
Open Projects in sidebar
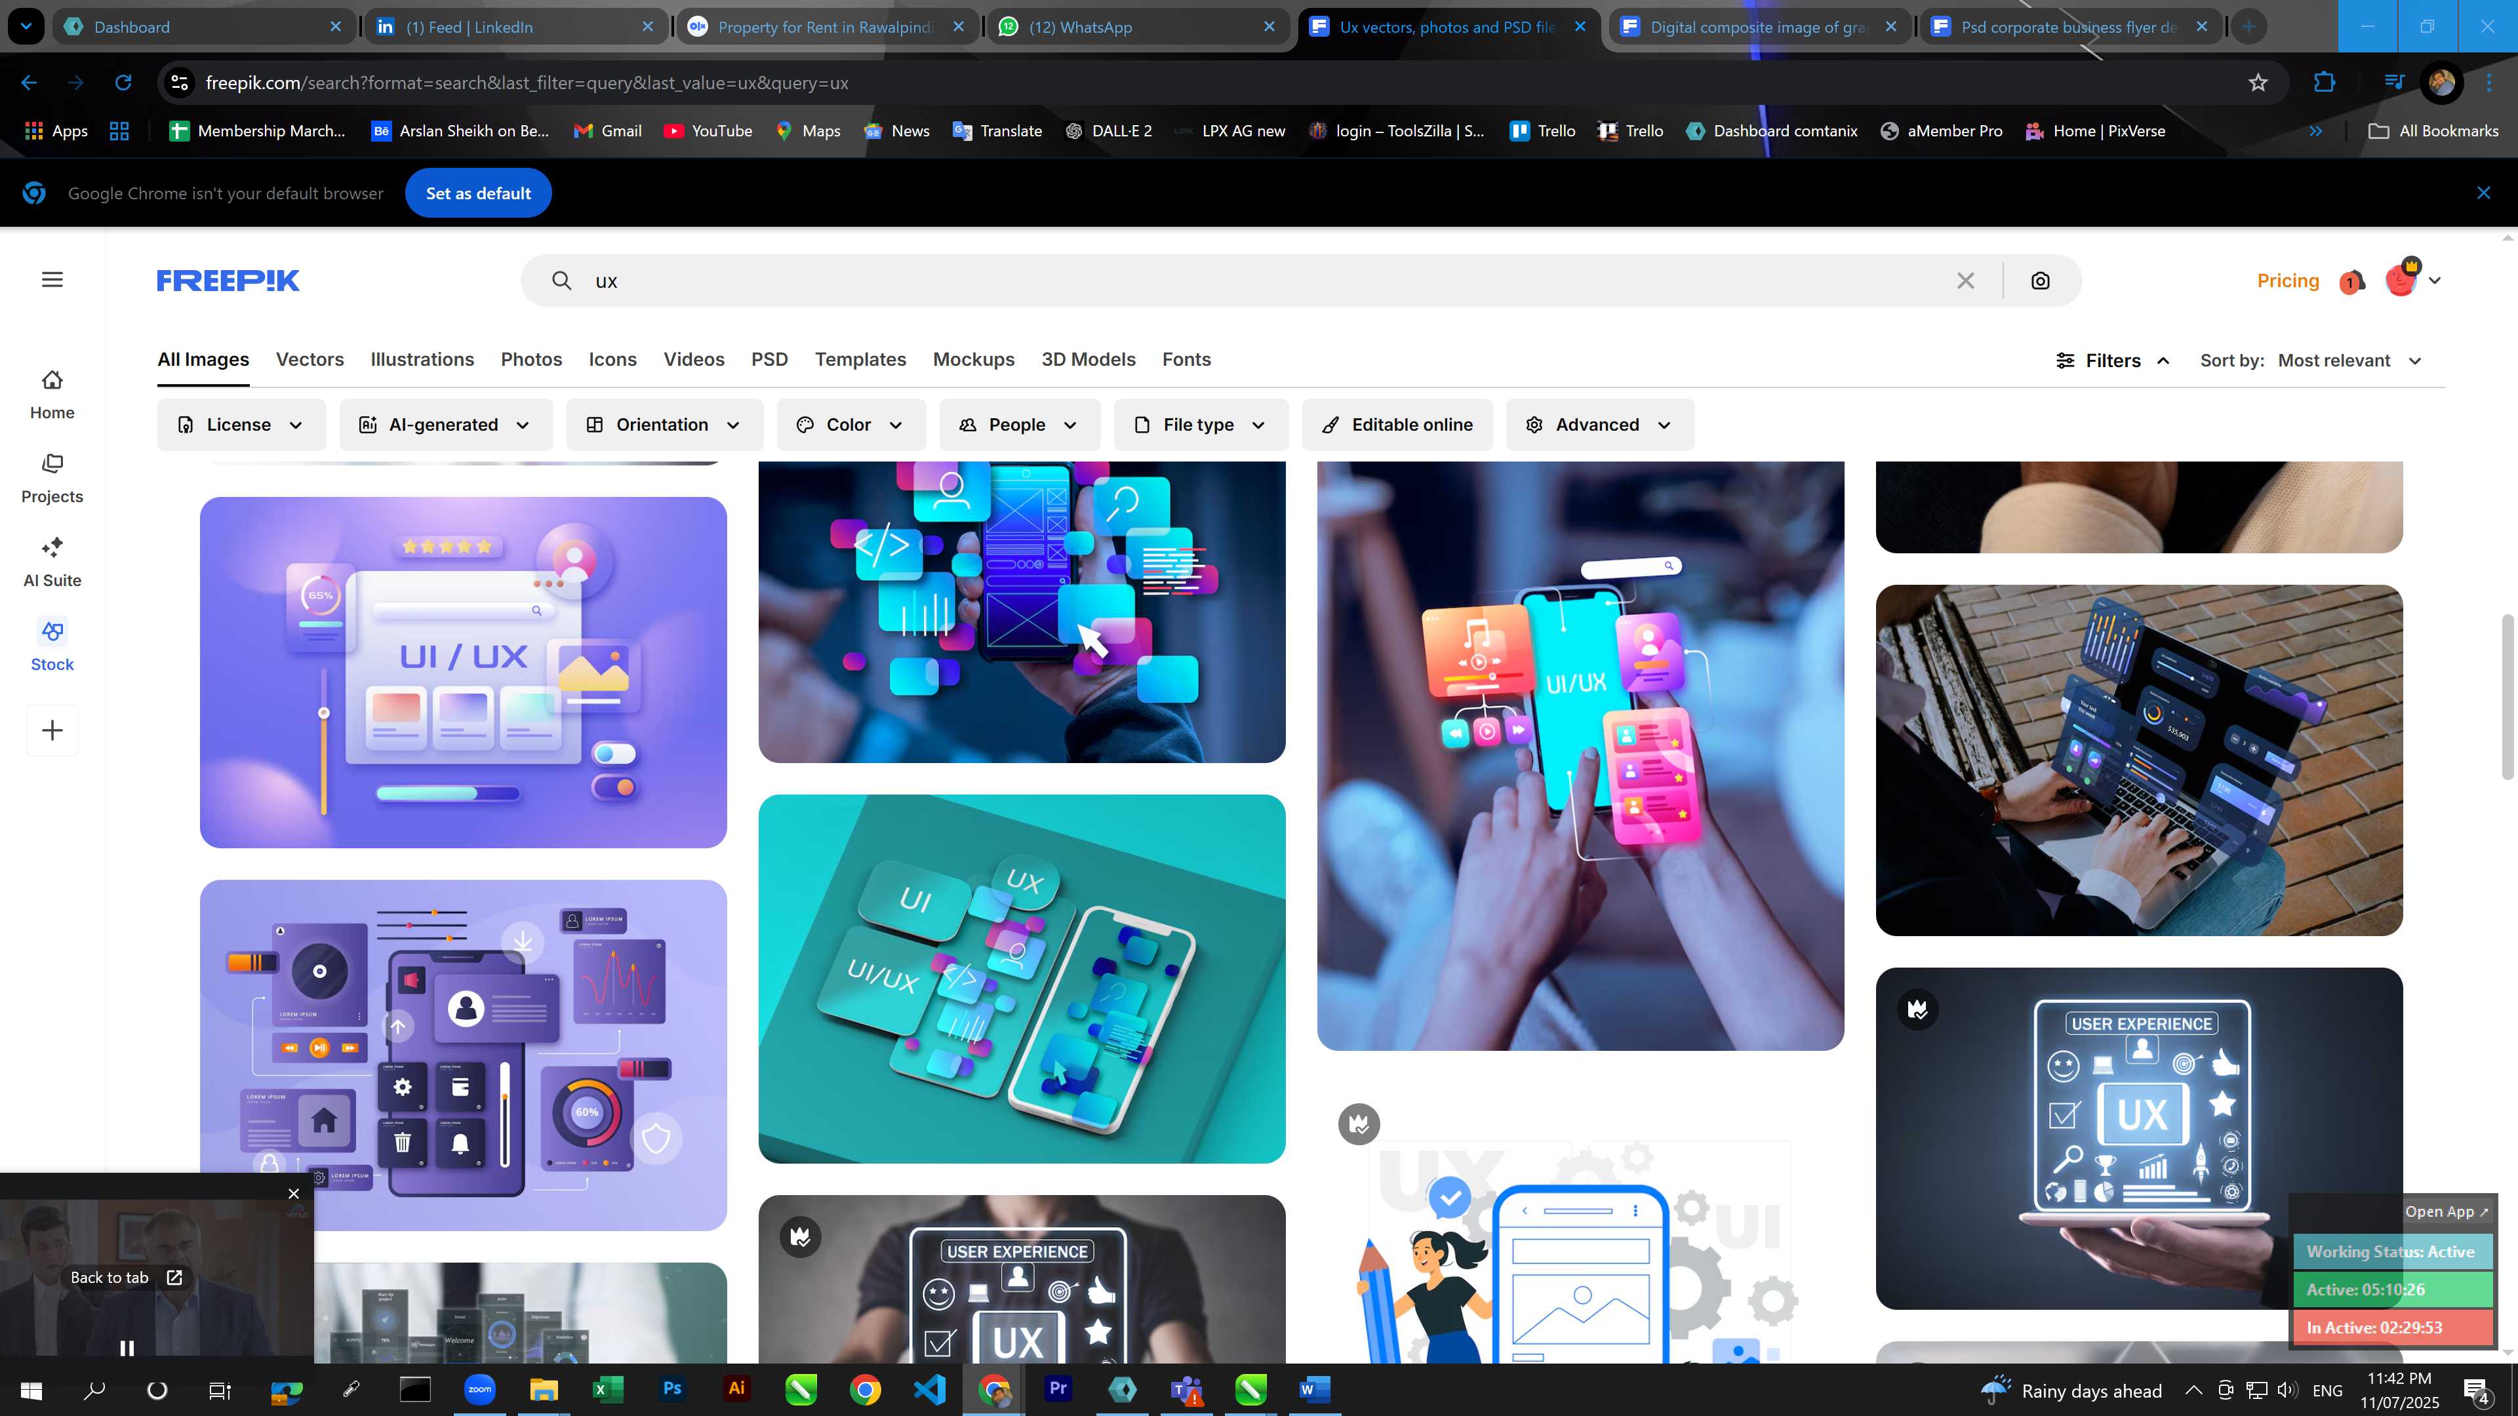52,479
